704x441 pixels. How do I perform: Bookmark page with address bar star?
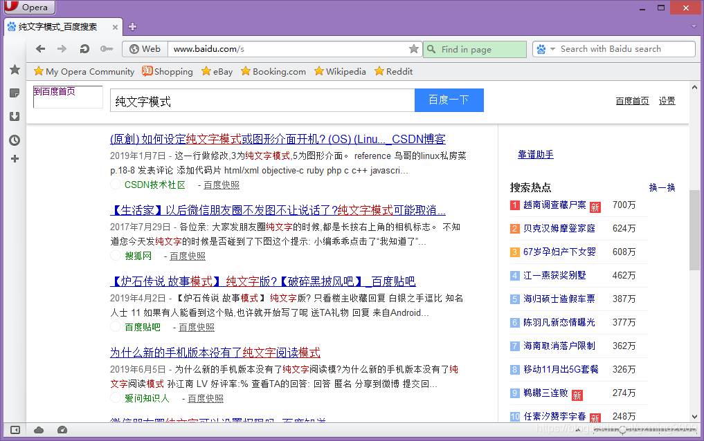point(414,49)
